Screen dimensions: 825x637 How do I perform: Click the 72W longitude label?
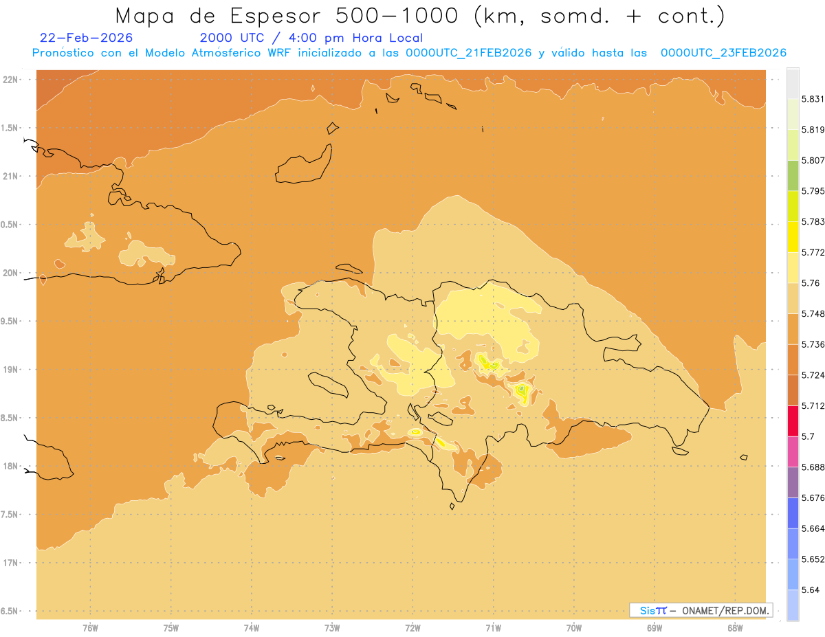pyautogui.click(x=412, y=628)
